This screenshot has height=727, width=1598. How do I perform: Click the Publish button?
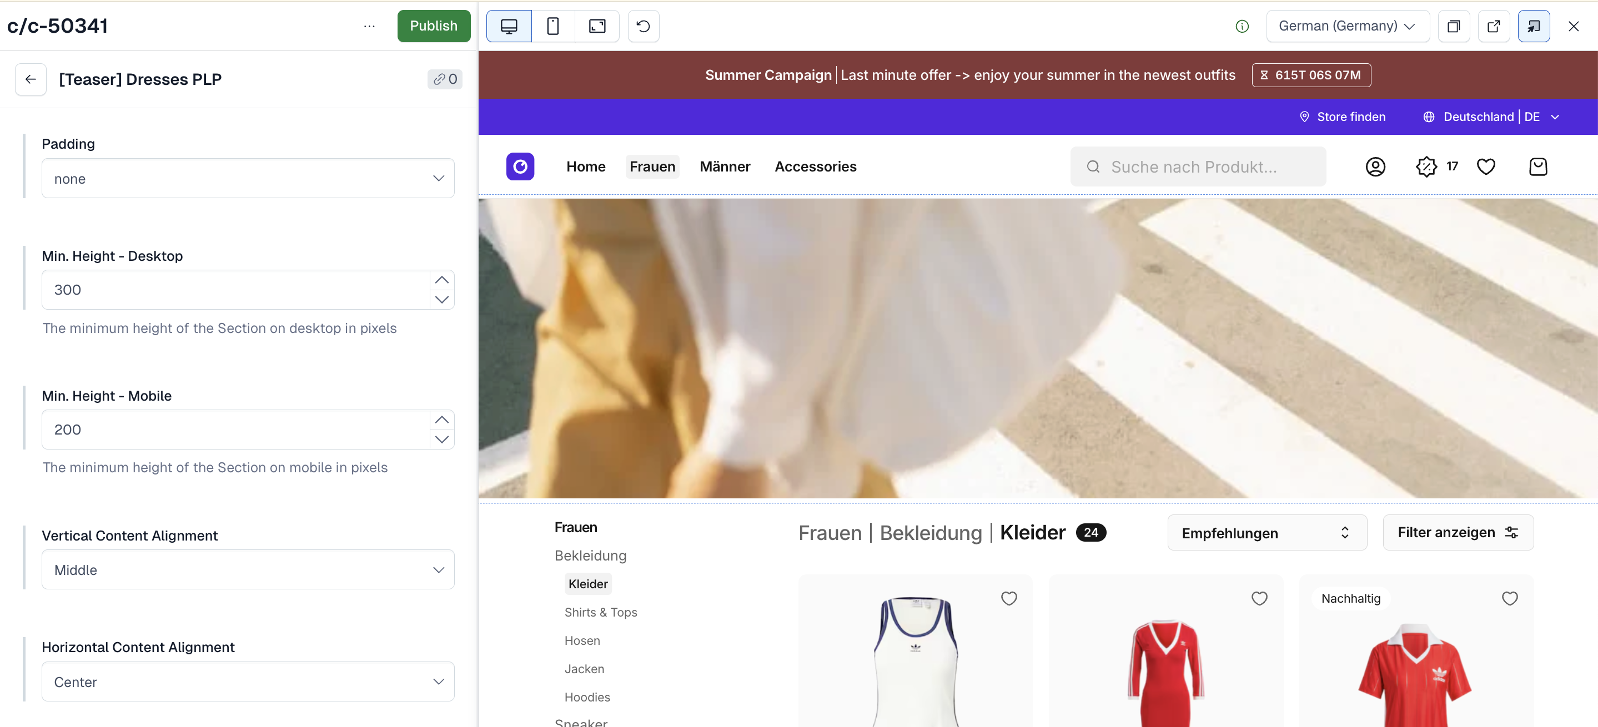pos(433,26)
